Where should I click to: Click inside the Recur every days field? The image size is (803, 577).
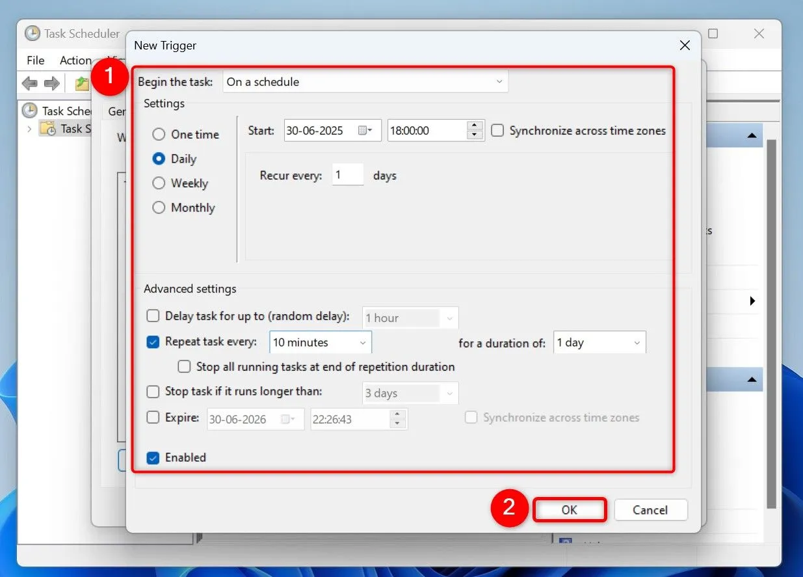pyautogui.click(x=347, y=174)
